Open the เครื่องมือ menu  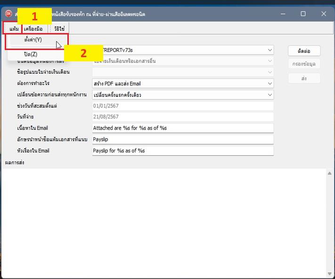33,29
